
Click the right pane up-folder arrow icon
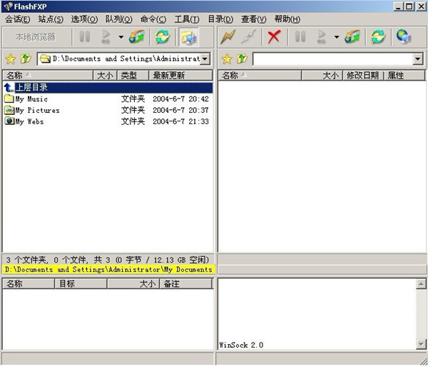tap(242, 59)
